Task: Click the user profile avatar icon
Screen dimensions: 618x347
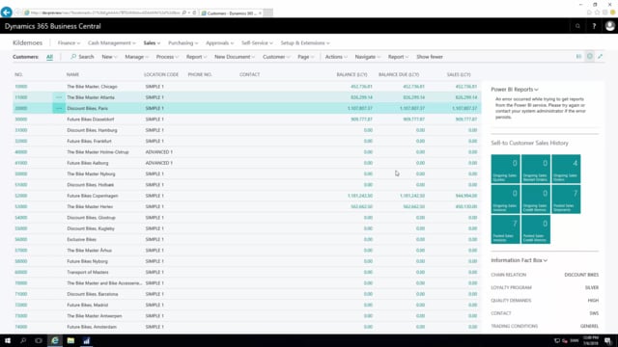Action: click(x=609, y=26)
